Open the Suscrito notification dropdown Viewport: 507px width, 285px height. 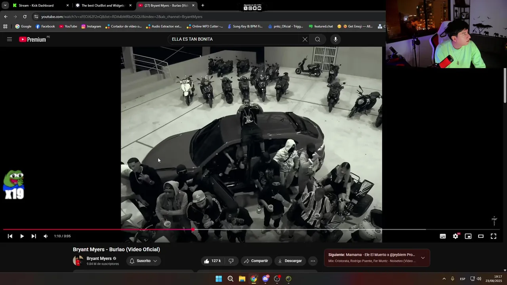[143, 261]
